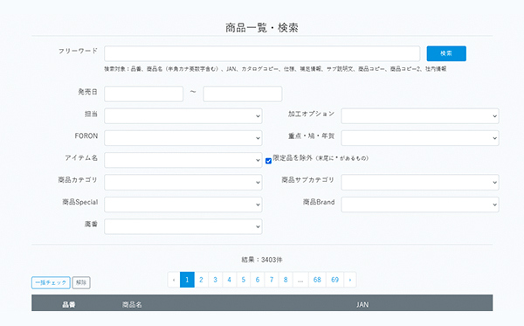Go to next page with › arrow
Screen dimensions: 524x326
[350, 280]
